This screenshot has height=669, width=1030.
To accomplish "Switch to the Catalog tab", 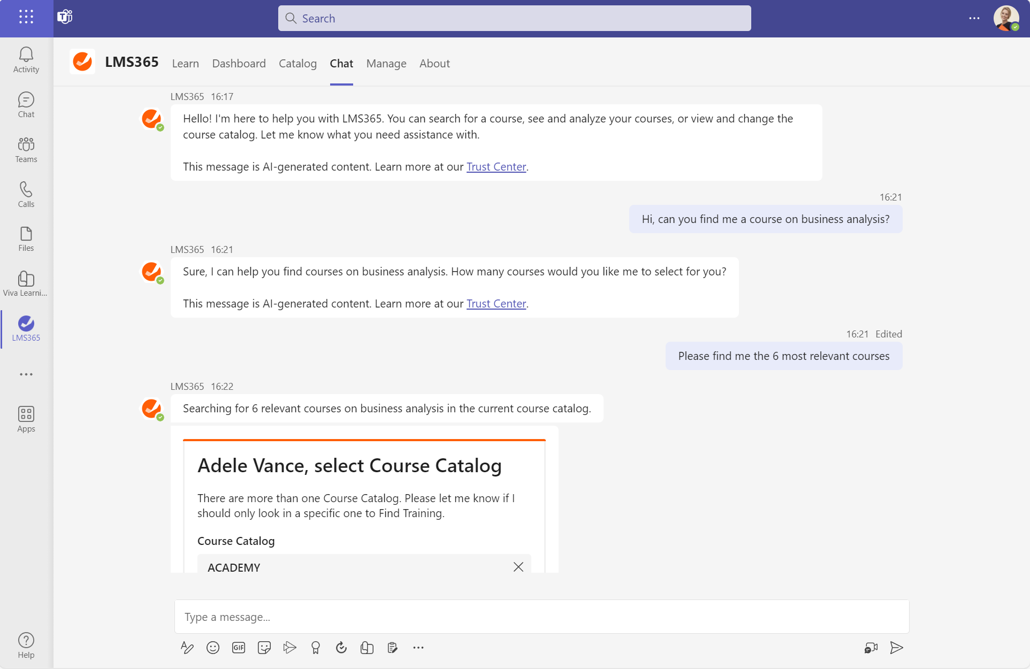I will coord(297,64).
